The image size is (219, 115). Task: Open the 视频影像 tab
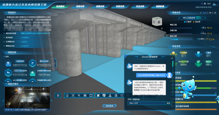click(x=160, y=6)
